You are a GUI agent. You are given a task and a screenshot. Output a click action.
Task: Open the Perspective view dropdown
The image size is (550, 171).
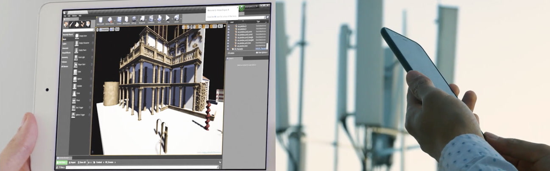[104, 30]
